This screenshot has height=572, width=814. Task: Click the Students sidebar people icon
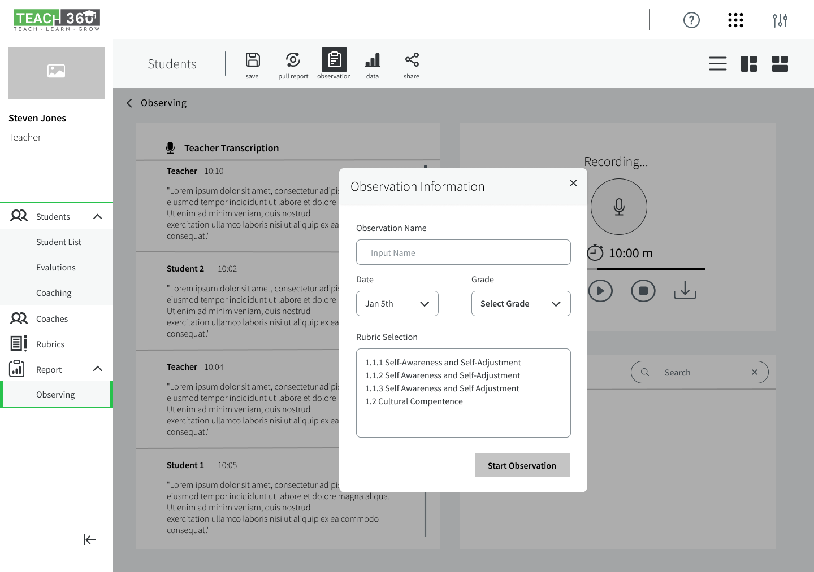coord(19,216)
